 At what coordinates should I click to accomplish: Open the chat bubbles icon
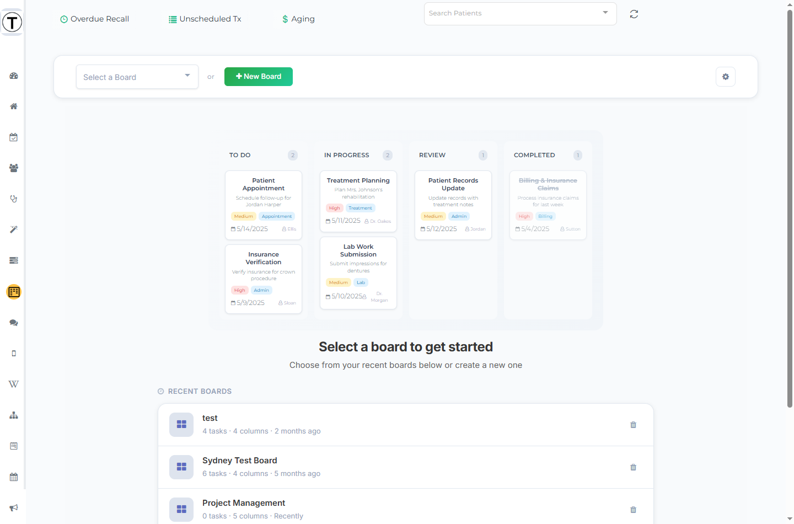point(14,323)
